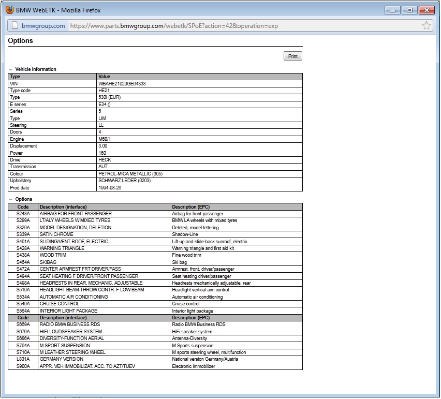Click the Upholstery row label
441x399 pixels.
pos(21,181)
